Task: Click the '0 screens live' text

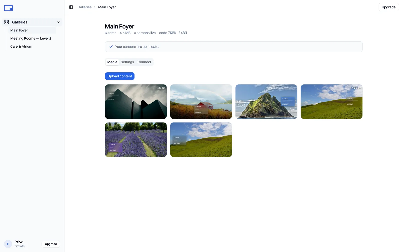Action: [x=145, y=33]
